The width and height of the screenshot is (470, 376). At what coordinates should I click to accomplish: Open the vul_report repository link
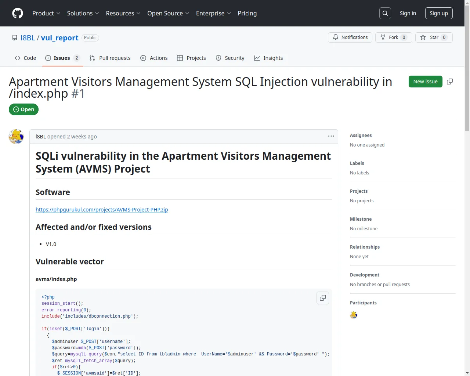60,38
